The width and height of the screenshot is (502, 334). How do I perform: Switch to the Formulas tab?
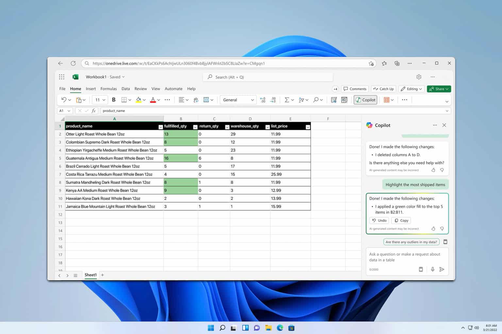(x=109, y=89)
